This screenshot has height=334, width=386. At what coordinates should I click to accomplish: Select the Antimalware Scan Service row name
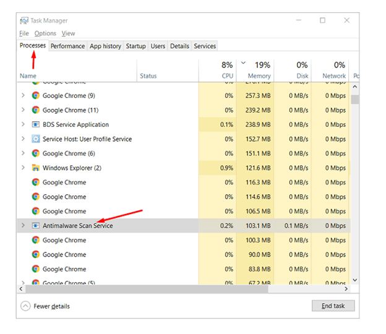click(x=78, y=226)
